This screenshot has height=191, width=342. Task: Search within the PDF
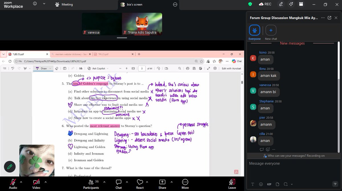[179, 68]
